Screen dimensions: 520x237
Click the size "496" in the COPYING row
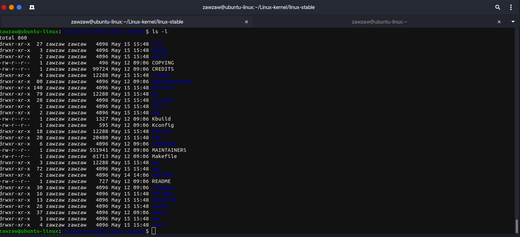click(x=103, y=63)
